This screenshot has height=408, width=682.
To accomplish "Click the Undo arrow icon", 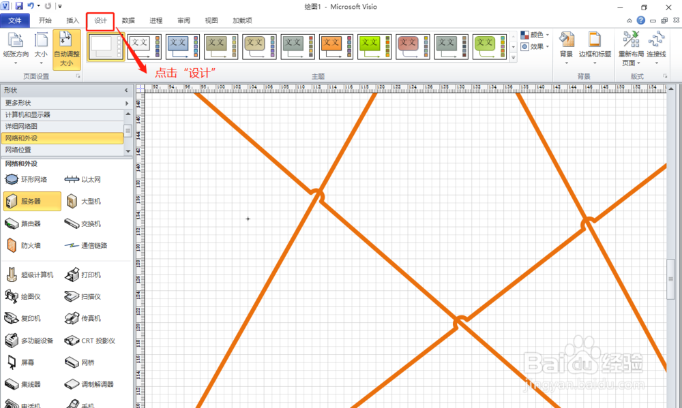I will 31,6.
